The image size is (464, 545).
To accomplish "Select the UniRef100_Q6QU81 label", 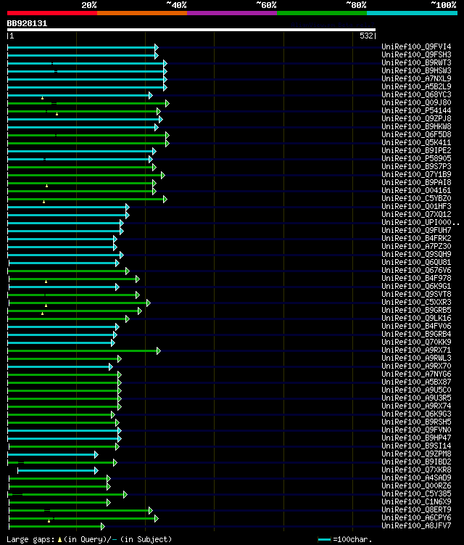I will click(x=416, y=263).
